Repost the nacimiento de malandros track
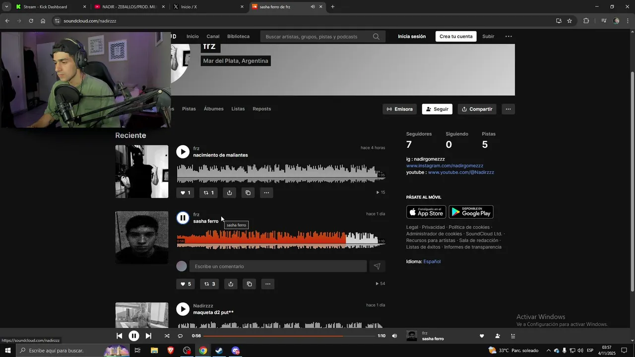Viewport: 635px width, 357px height. click(x=208, y=193)
